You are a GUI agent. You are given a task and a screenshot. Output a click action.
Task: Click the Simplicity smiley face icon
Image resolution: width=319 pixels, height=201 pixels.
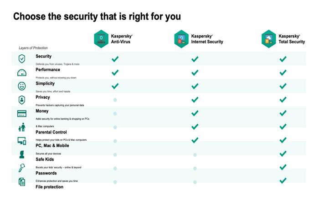[x=22, y=86]
